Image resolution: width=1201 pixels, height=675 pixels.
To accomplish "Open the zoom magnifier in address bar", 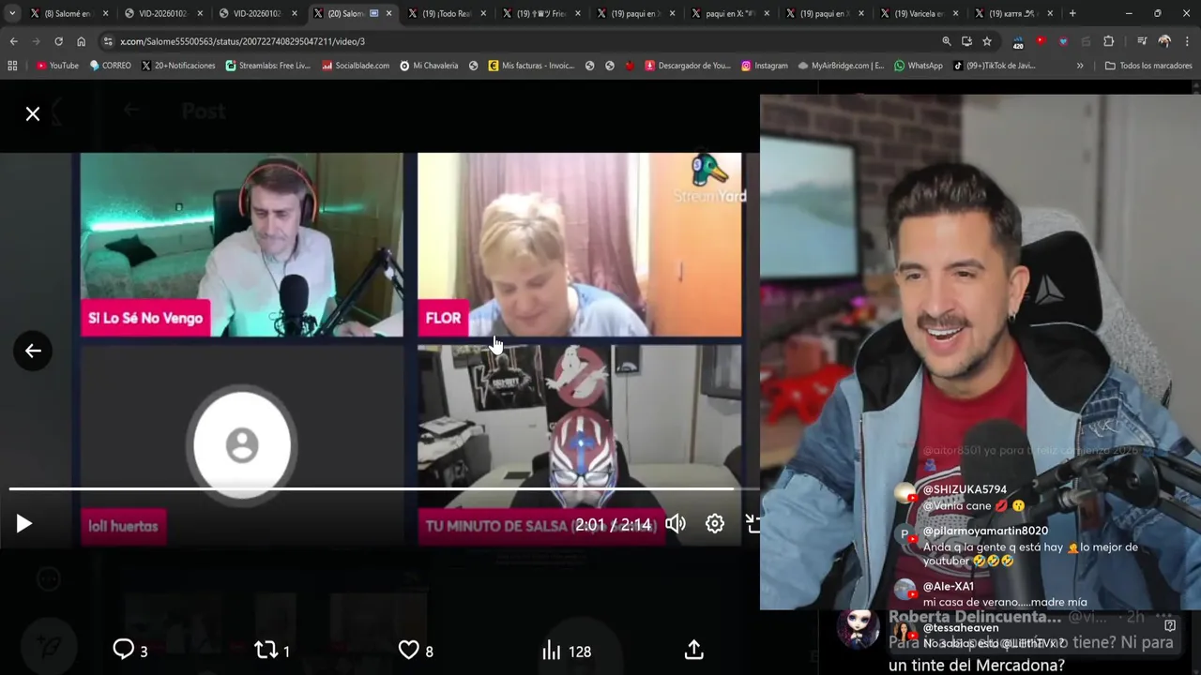I will point(947,41).
